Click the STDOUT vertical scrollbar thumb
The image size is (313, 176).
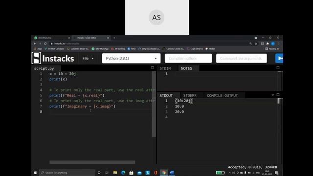point(279,101)
